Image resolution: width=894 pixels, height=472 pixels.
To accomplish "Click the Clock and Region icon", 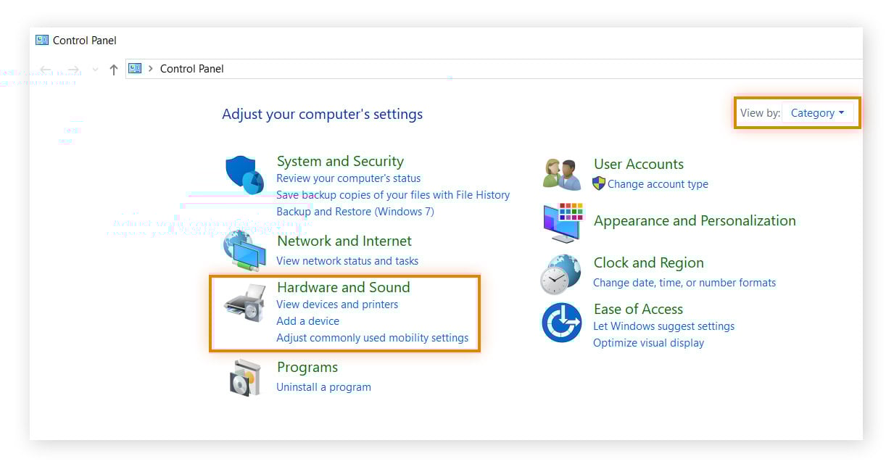I will (560, 273).
